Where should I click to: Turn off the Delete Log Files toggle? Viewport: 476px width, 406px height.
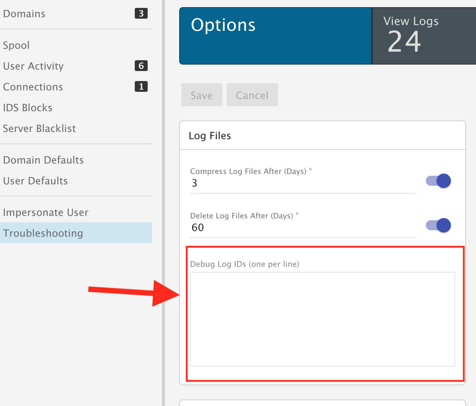[x=438, y=225]
